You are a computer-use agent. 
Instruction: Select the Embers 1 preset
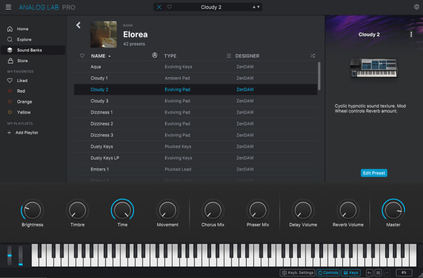click(x=195, y=169)
